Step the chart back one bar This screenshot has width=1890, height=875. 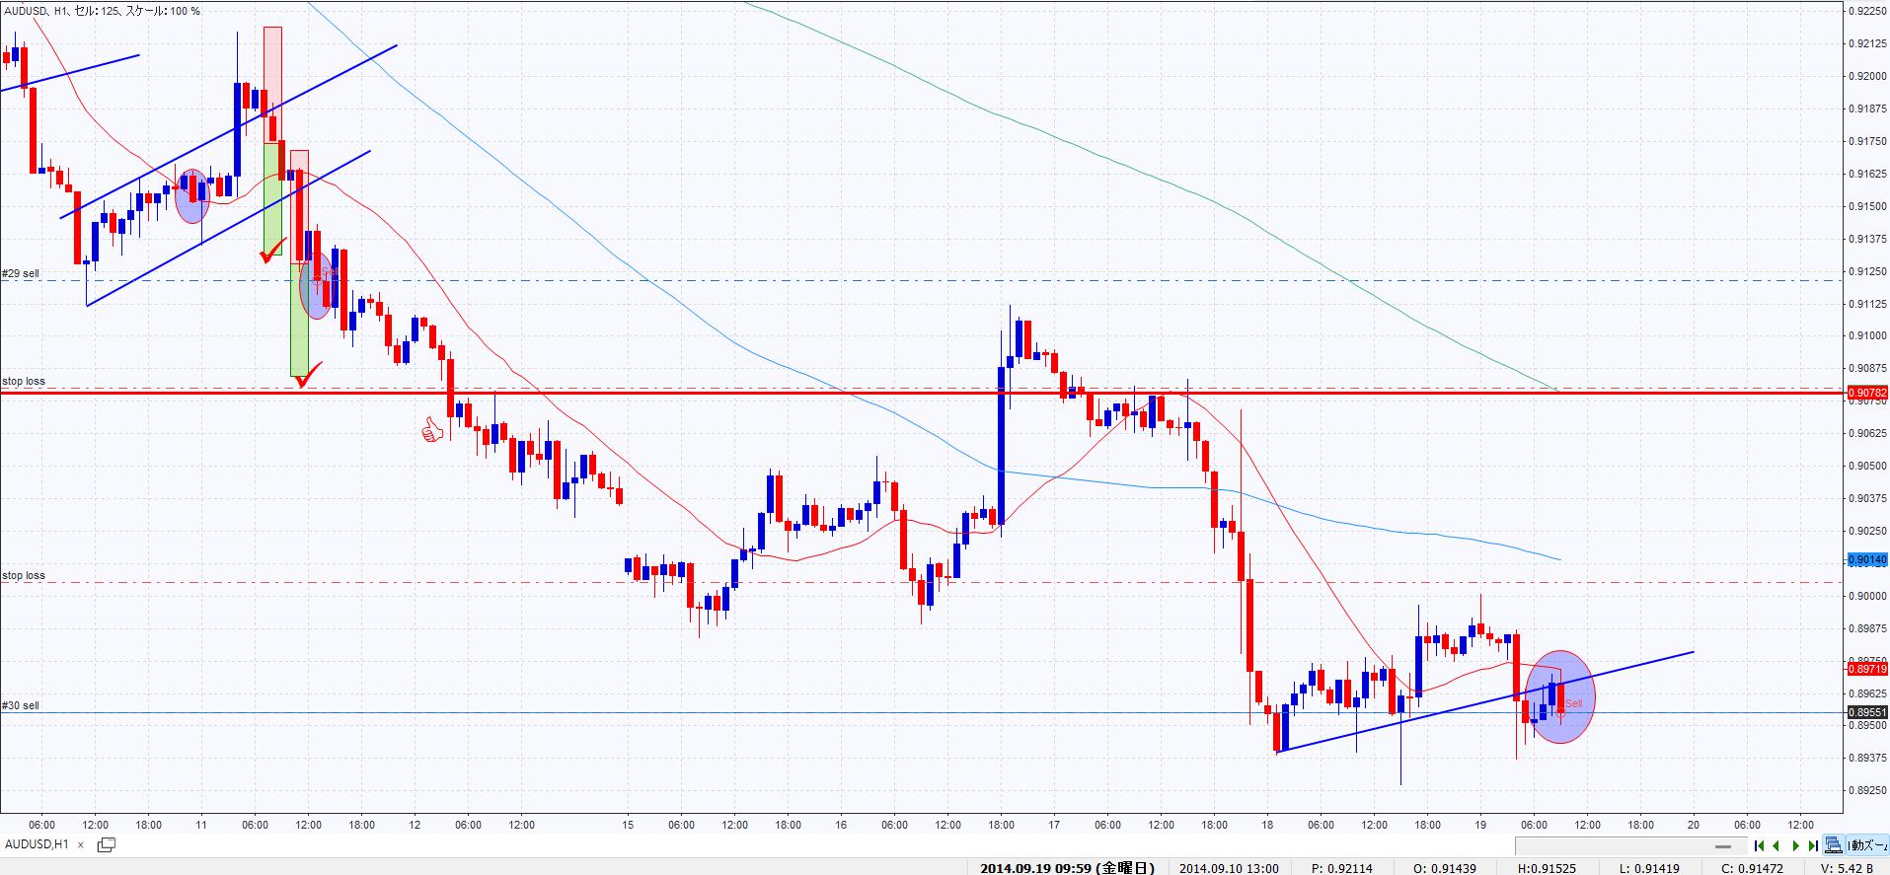[1777, 845]
